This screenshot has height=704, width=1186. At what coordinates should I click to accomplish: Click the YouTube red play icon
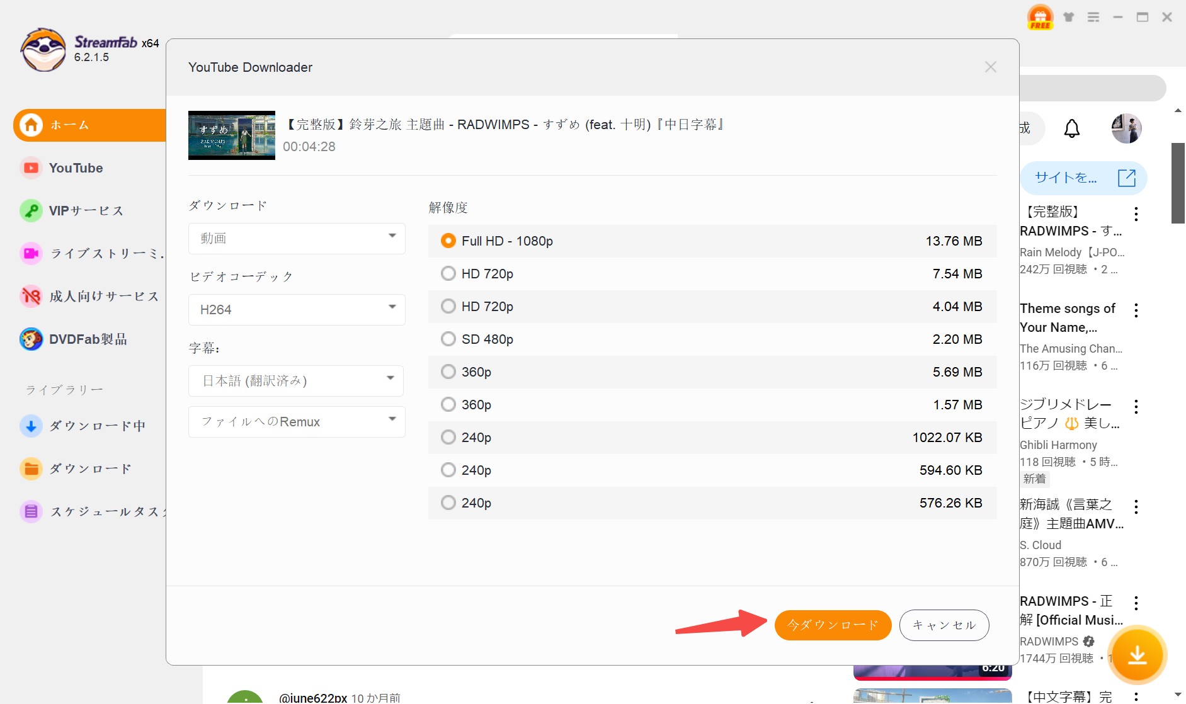click(31, 168)
